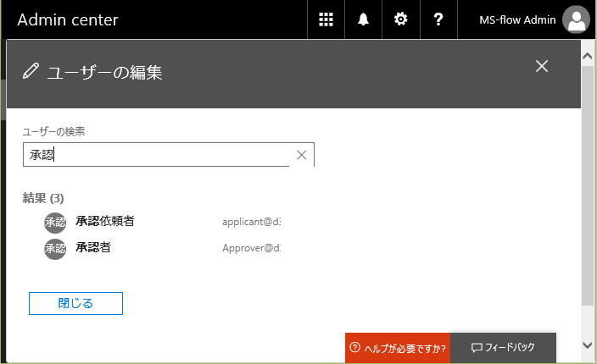Image resolution: width=597 pixels, height=364 pixels.
Task: Click the help question mark icon
Action: pos(438,19)
